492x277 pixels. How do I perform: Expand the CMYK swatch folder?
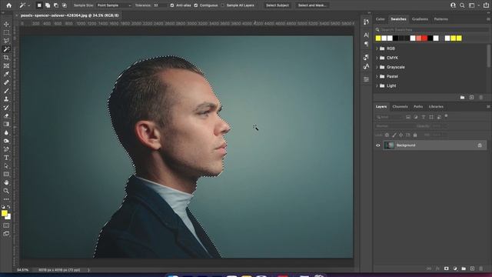pyautogui.click(x=377, y=58)
